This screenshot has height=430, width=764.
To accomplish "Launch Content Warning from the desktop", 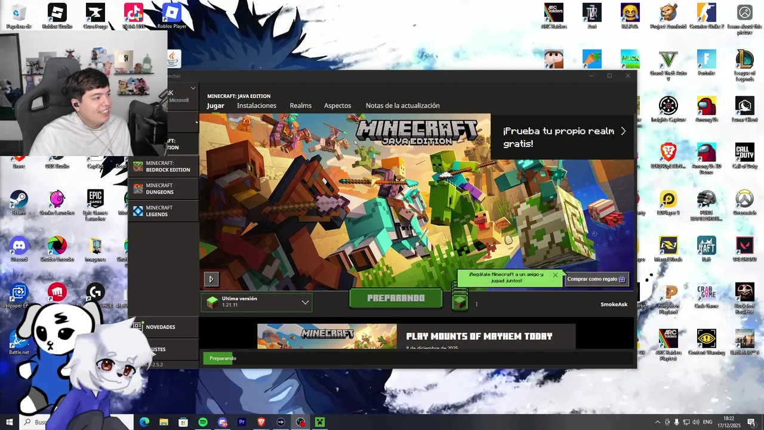I will [707, 342].
